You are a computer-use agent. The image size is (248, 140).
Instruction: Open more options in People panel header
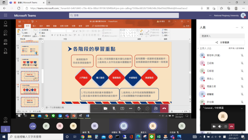pyautogui.click(x=237, y=27)
